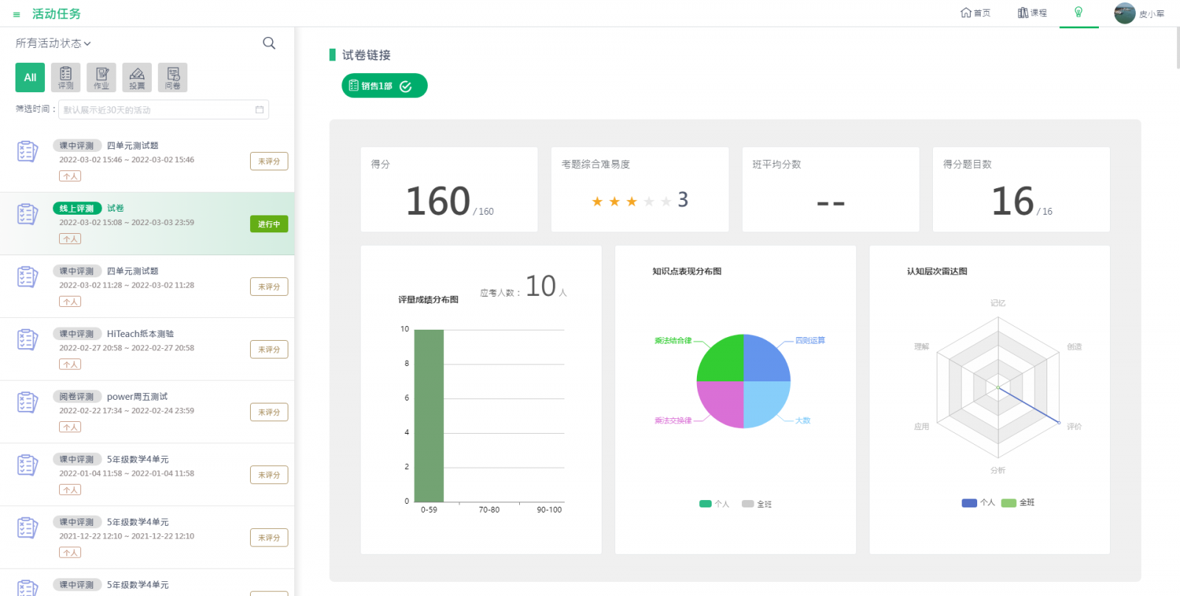Open the 首页 tab in top navigation
The height and width of the screenshot is (596, 1180).
point(975,13)
